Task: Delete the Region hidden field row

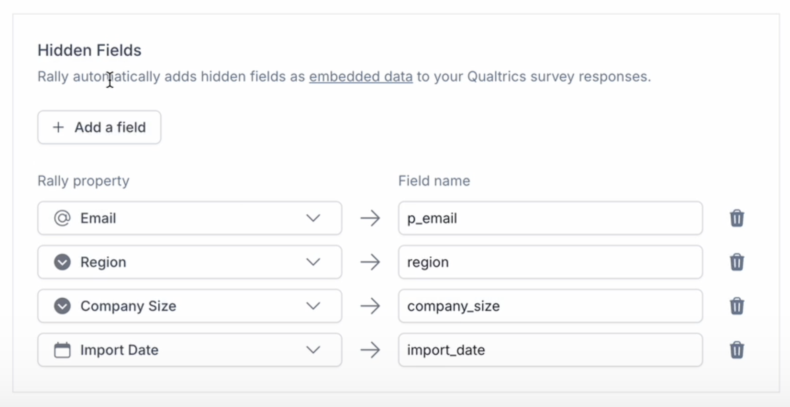Action: pos(737,262)
